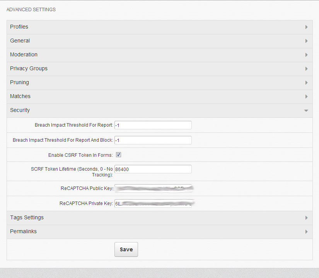Open the Profiles accordion section
This screenshot has height=278, width=319.
point(19,27)
